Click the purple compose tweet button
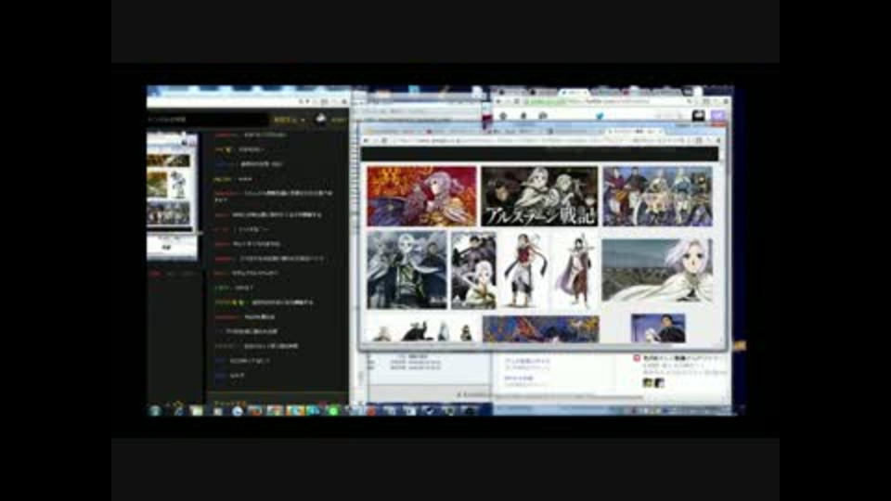Viewport: 891px width, 501px height. [x=718, y=116]
